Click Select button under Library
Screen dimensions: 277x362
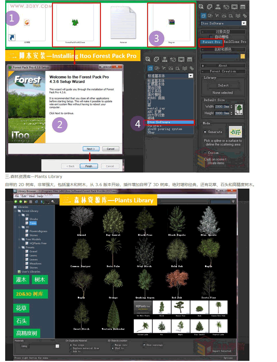tap(223, 85)
